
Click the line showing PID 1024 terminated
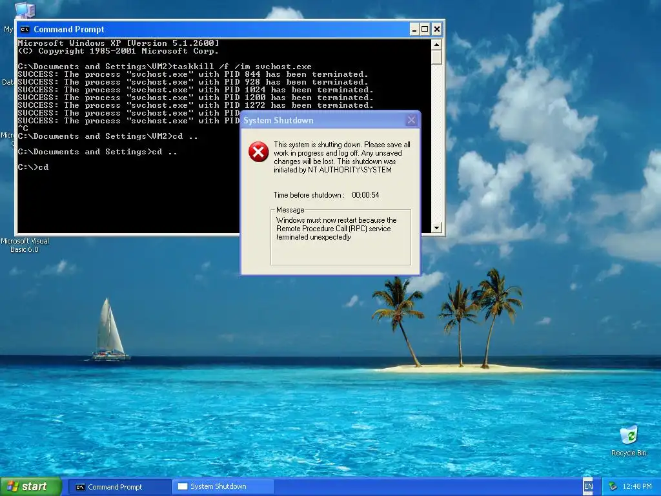(195, 90)
